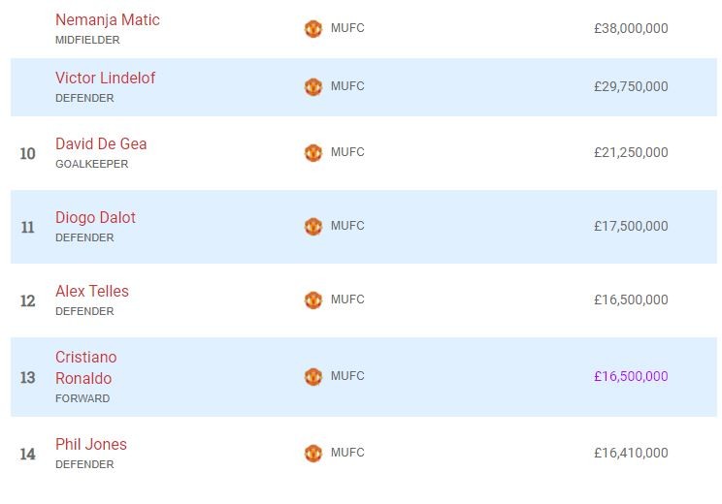Click the £29,750,000 fee in Lindelof's row
Image resolution: width=722 pixels, height=504 pixels.
631,87
